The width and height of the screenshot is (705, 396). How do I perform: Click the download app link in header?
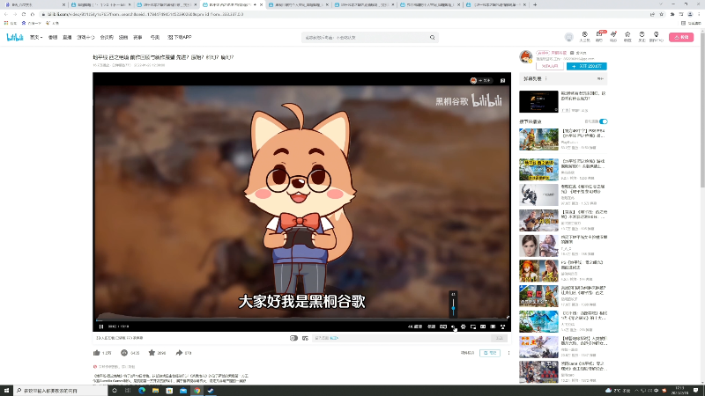(180, 37)
